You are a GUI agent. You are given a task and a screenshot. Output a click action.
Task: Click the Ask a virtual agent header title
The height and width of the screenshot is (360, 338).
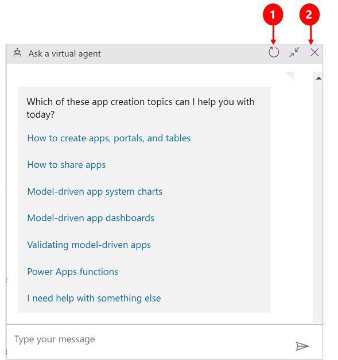point(64,54)
